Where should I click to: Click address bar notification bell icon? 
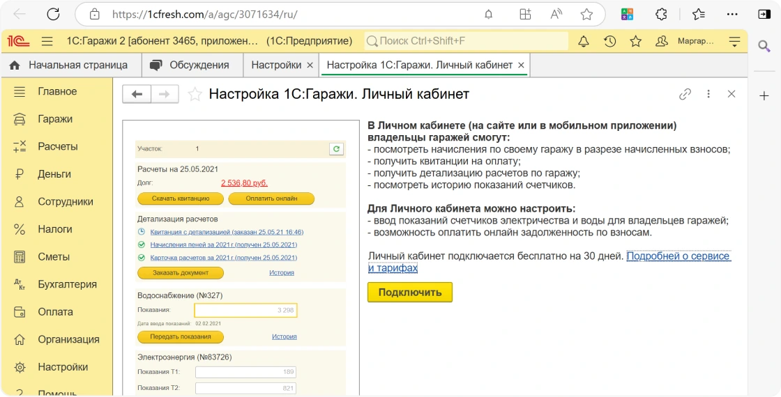(x=489, y=15)
